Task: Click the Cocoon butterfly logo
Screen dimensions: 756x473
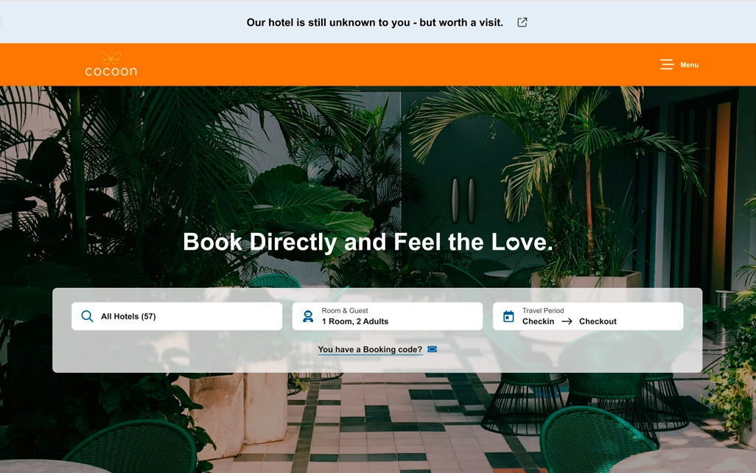Action: pyautogui.click(x=111, y=58)
